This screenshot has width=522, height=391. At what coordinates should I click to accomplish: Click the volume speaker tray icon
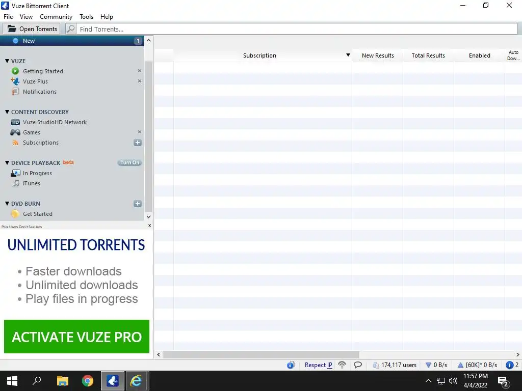pos(453,381)
